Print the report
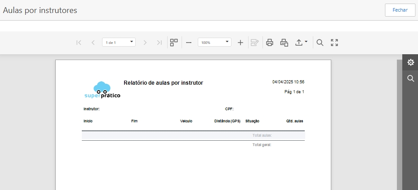This screenshot has width=418, height=190. point(270,43)
